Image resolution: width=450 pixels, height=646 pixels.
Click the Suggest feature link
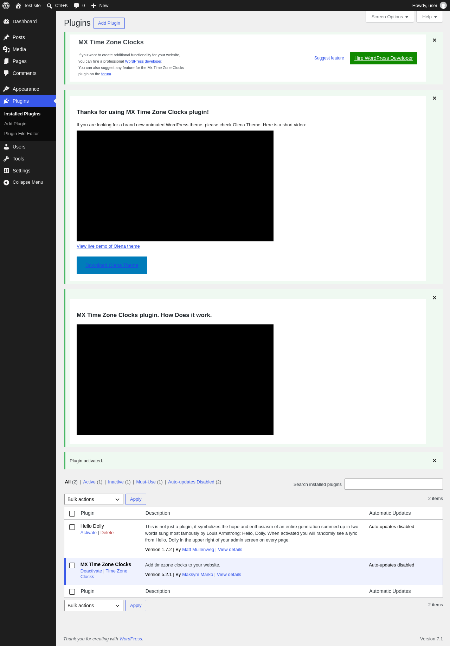(329, 58)
